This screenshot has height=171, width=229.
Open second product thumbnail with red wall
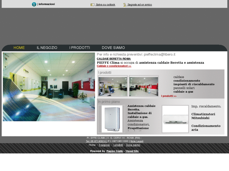[144, 87]
